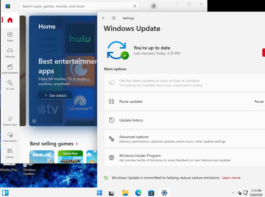The width and height of the screenshot is (265, 197).
Task: Open Update history
Action: point(184,120)
